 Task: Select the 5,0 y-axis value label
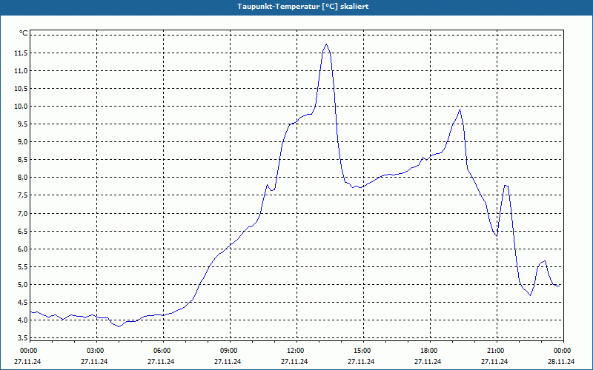21,285
